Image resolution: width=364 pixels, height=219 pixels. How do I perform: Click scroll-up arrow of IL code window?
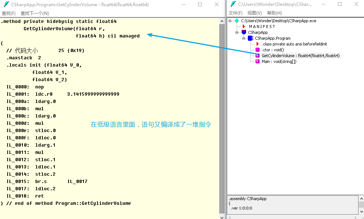[x=222, y=21]
